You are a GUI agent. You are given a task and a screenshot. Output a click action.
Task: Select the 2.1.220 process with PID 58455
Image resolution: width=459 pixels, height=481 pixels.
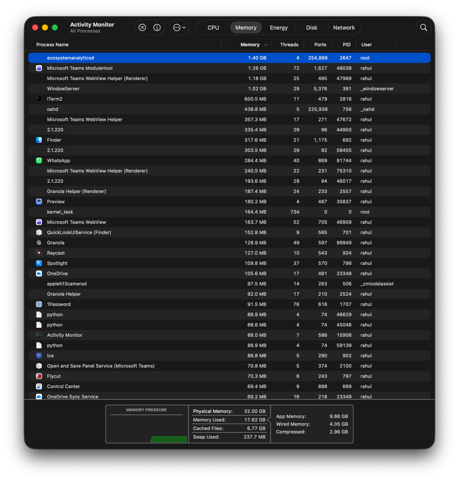229,150
